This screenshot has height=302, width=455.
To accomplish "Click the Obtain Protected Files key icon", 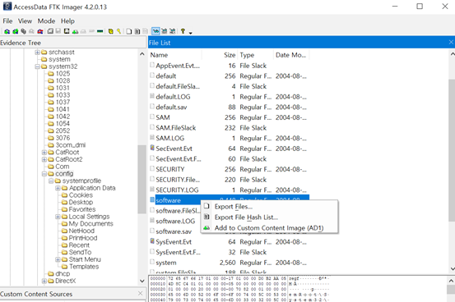I will point(118,31).
